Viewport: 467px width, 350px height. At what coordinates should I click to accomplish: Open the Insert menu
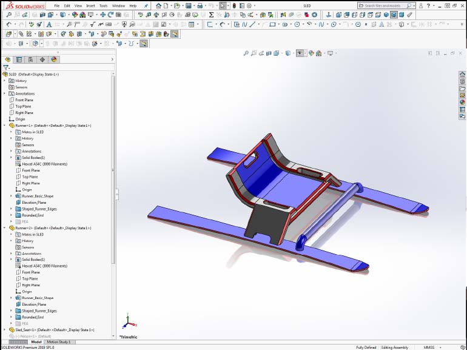(90, 5)
